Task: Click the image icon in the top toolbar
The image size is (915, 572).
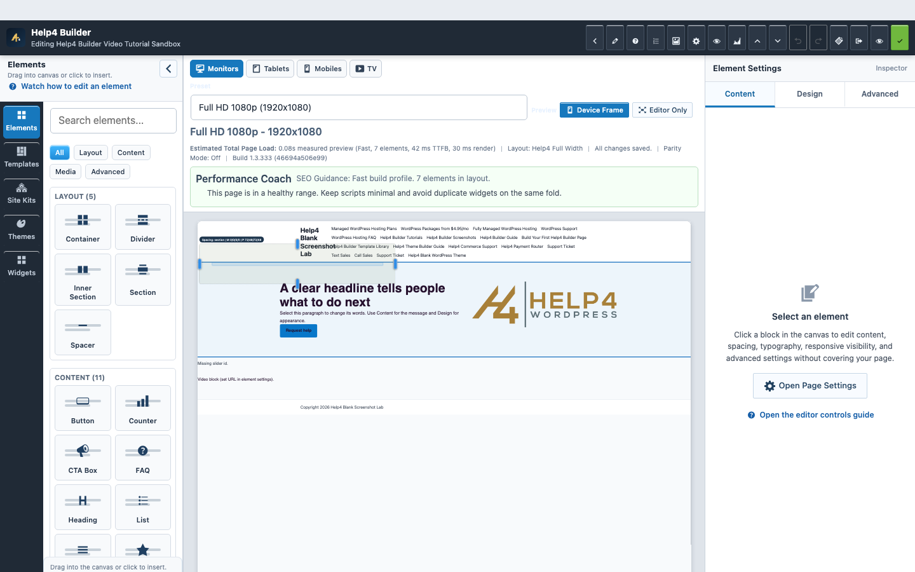Action: [x=676, y=38]
